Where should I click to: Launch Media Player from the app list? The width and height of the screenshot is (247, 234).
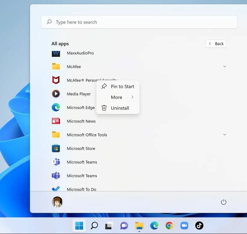click(x=56, y=94)
